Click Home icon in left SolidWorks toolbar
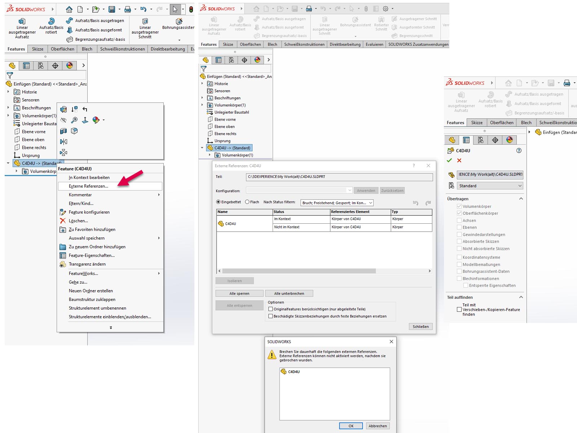 69,9
